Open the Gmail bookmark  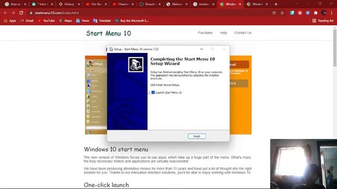pos(27,21)
